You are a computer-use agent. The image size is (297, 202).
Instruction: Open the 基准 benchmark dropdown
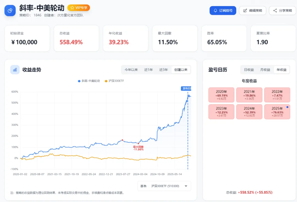(164, 186)
